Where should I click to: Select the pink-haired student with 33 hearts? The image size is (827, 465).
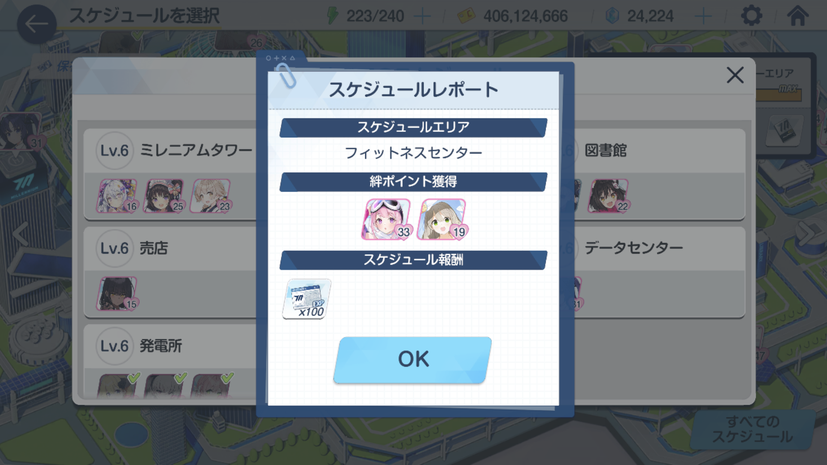pyautogui.click(x=387, y=219)
